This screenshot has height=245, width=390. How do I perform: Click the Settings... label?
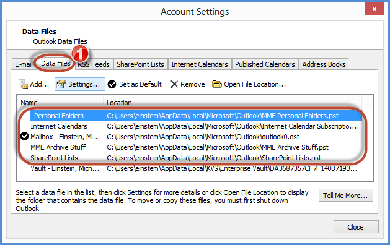[x=84, y=84]
